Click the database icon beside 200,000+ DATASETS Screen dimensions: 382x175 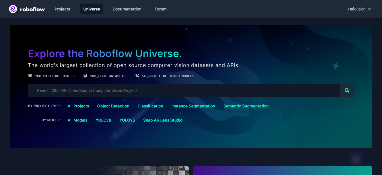(x=85, y=76)
